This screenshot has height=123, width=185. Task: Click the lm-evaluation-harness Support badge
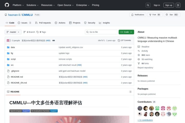click(x=44, y=111)
